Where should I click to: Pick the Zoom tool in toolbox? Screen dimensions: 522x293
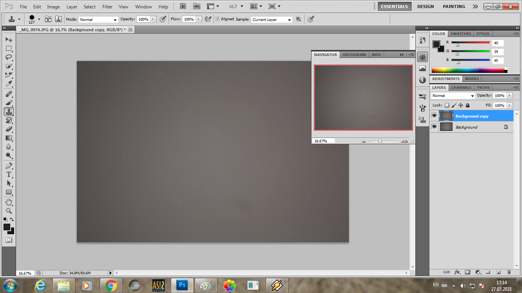pyautogui.click(x=8, y=211)
